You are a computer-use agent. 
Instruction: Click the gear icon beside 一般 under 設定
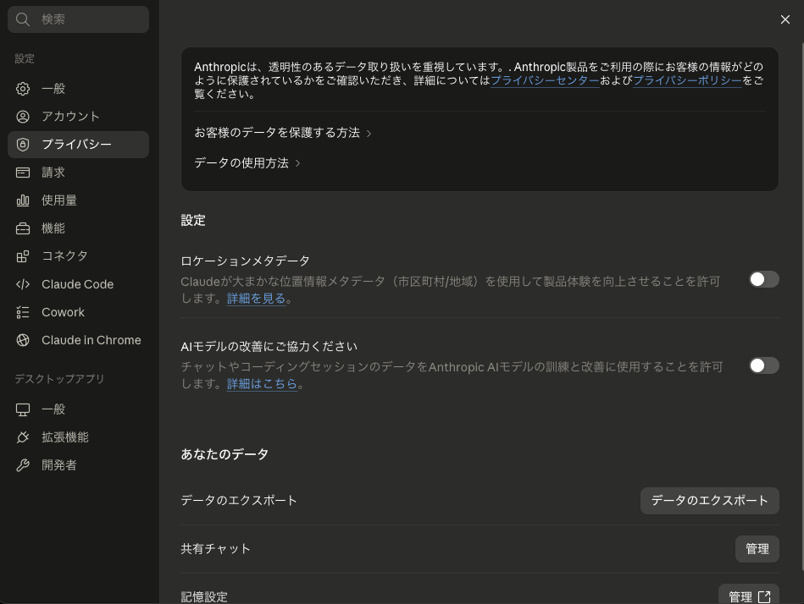point(23,89)
